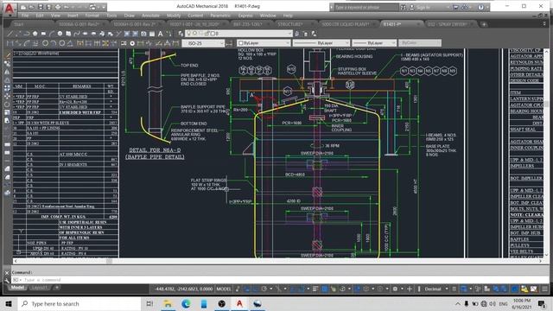Click the Save icon in quick access toolbar
The width and height of the screenshot is (553, 311).
(41, 7)
